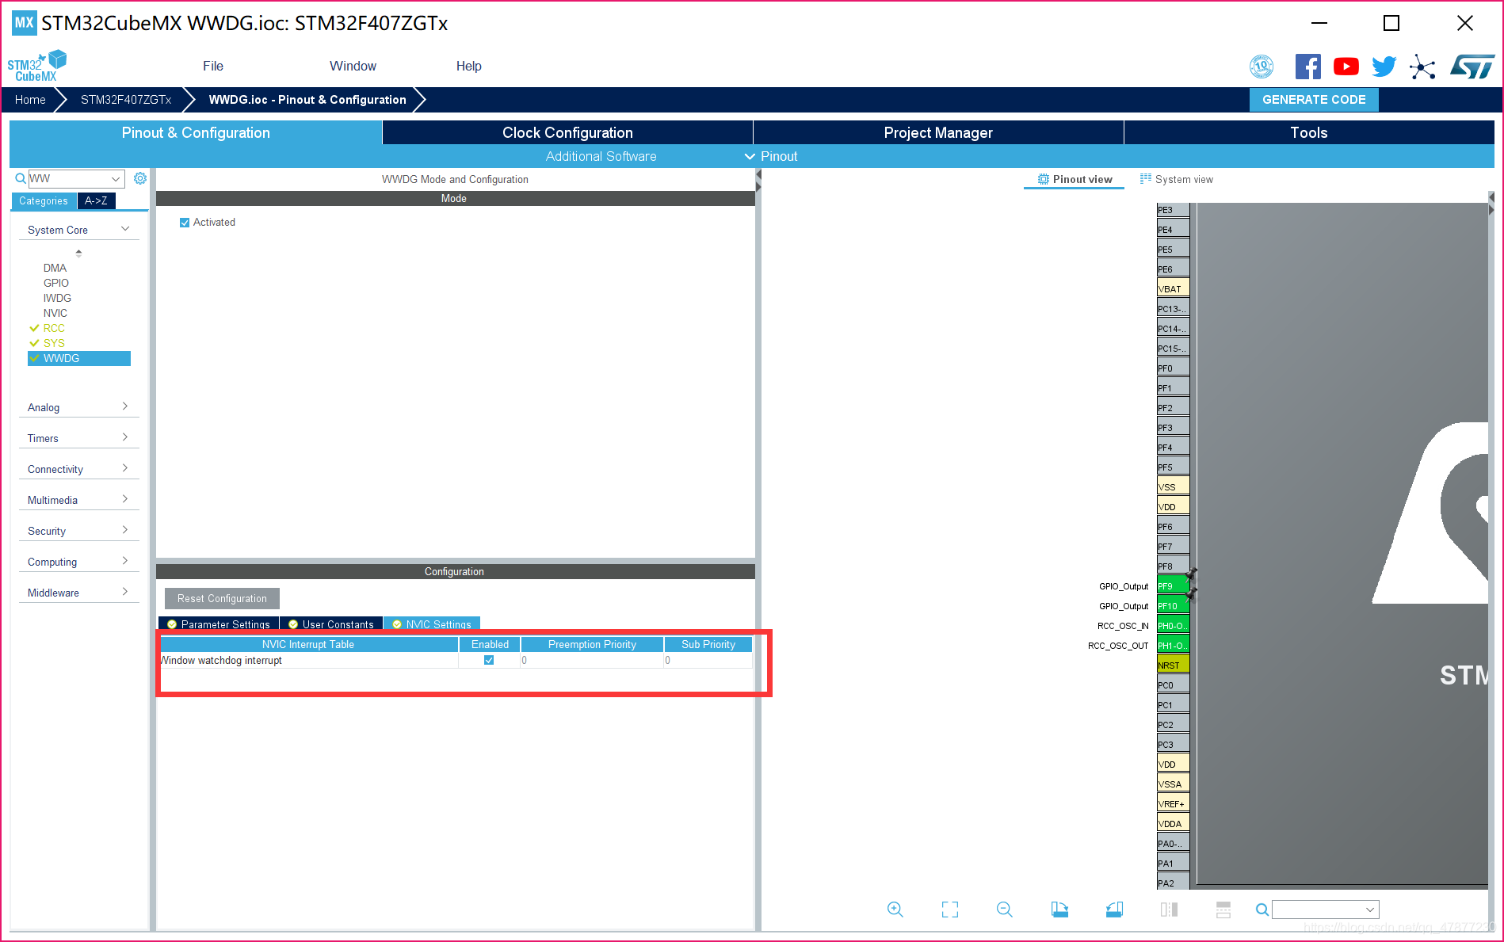1504x942 pixels.
Task: Open the Parameter Settings tab
Action: pyautogui.click(x=219, y=624)
